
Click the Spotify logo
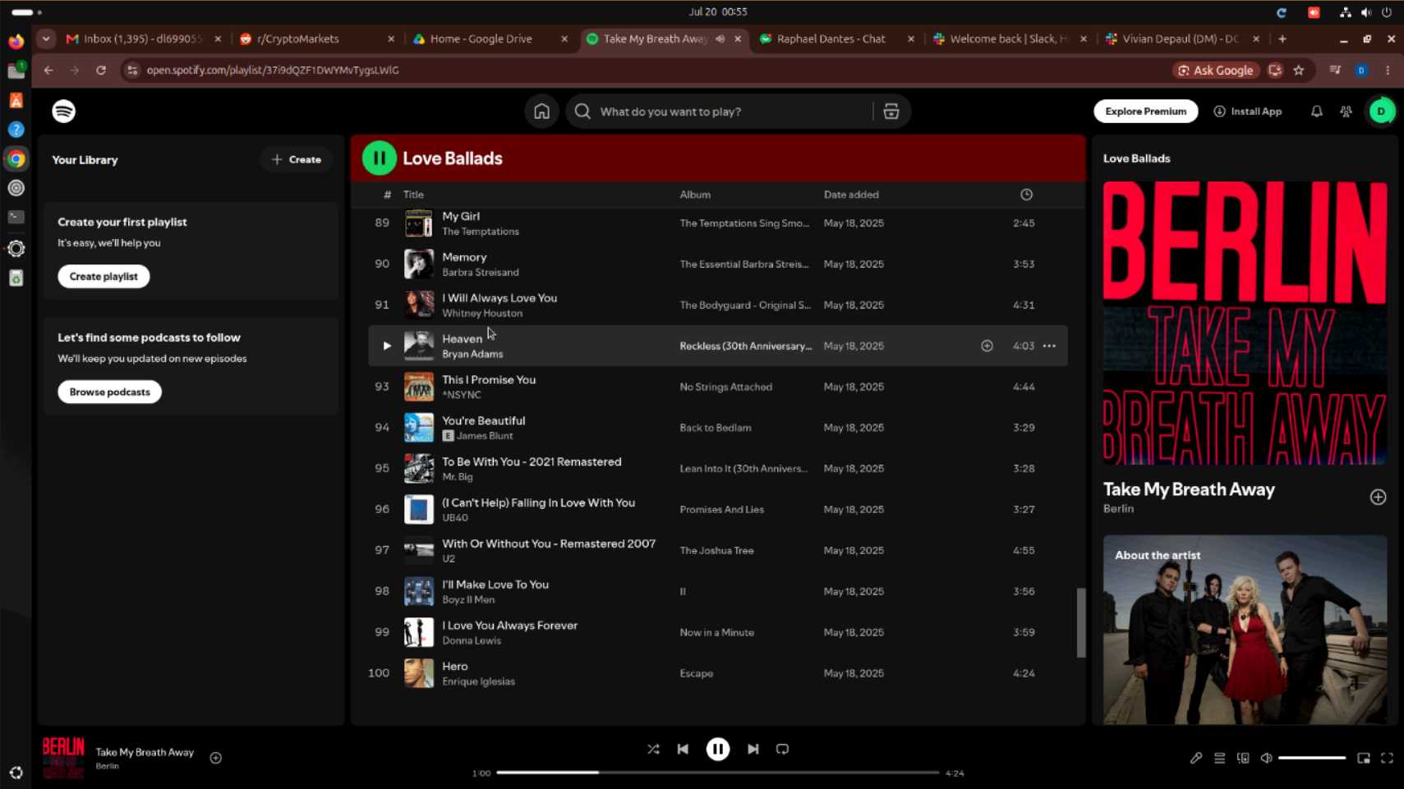63,111
